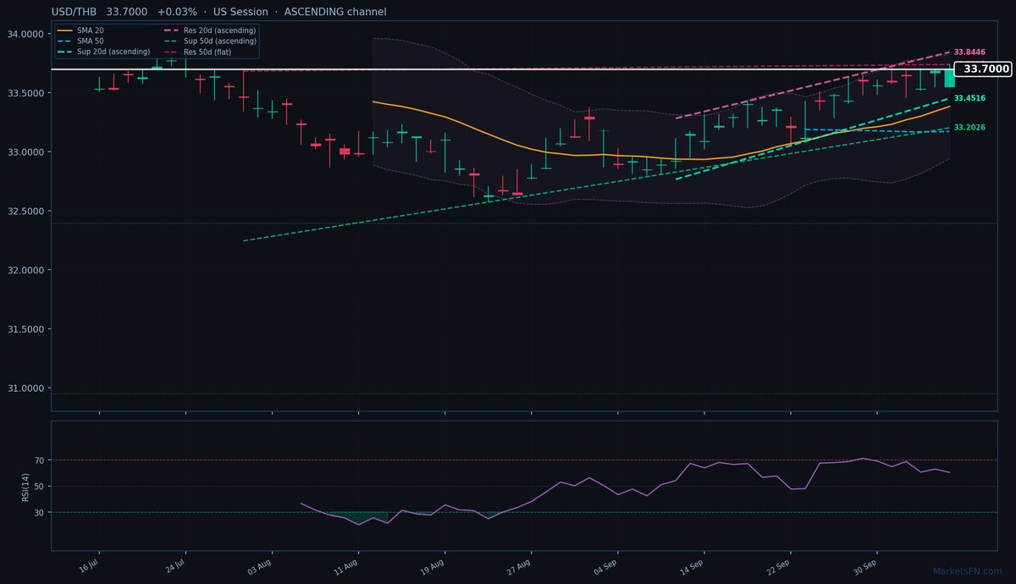Click the 31.0000 price axis label
This screenshot has width=1016, height=584.
26,388
